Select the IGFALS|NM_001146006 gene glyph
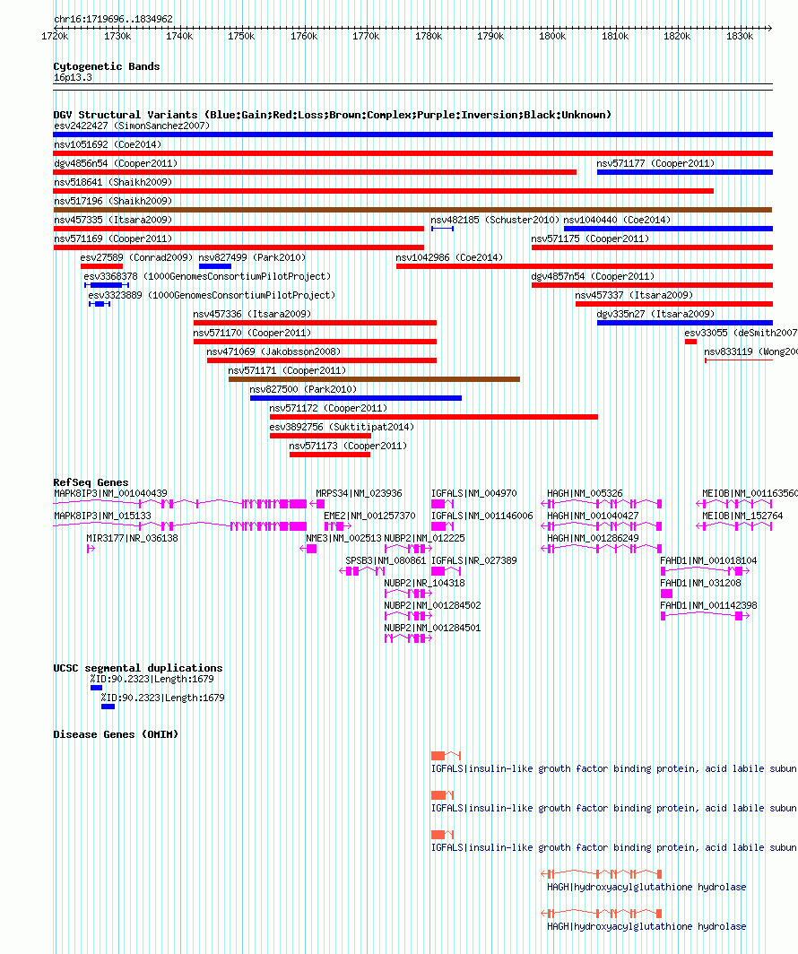The height and width of the screenshot is (954, 798). tap(443, 526)
